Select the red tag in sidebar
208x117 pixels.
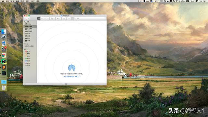pyautogui.click(x=30, y=51)
